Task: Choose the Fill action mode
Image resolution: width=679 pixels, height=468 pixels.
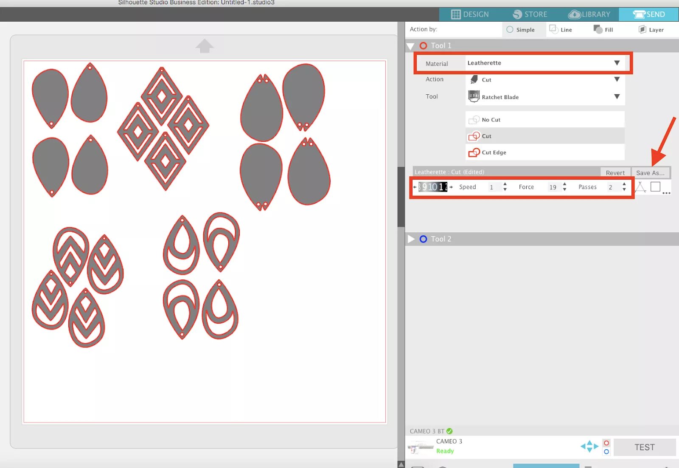Action: pos(603,29)
